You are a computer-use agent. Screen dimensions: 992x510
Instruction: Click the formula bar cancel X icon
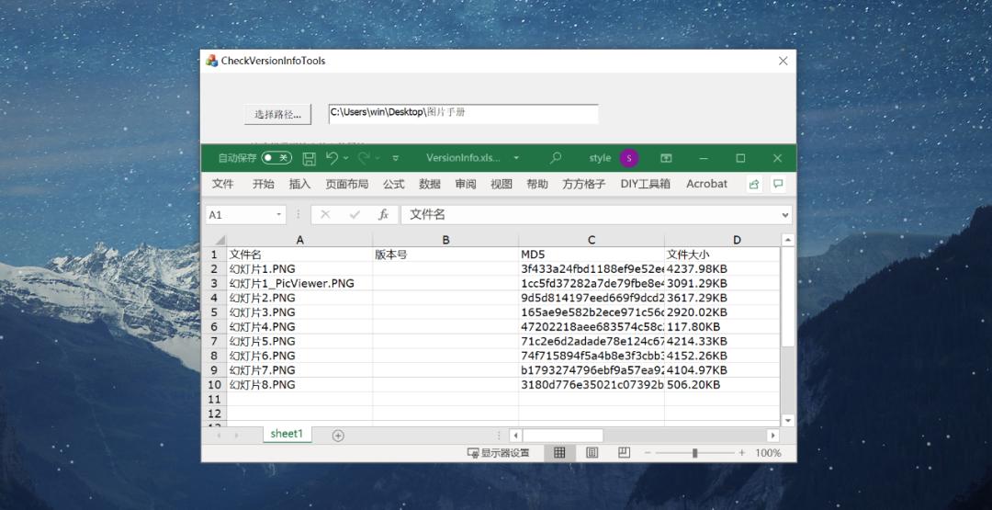click(x=325, y=214)
